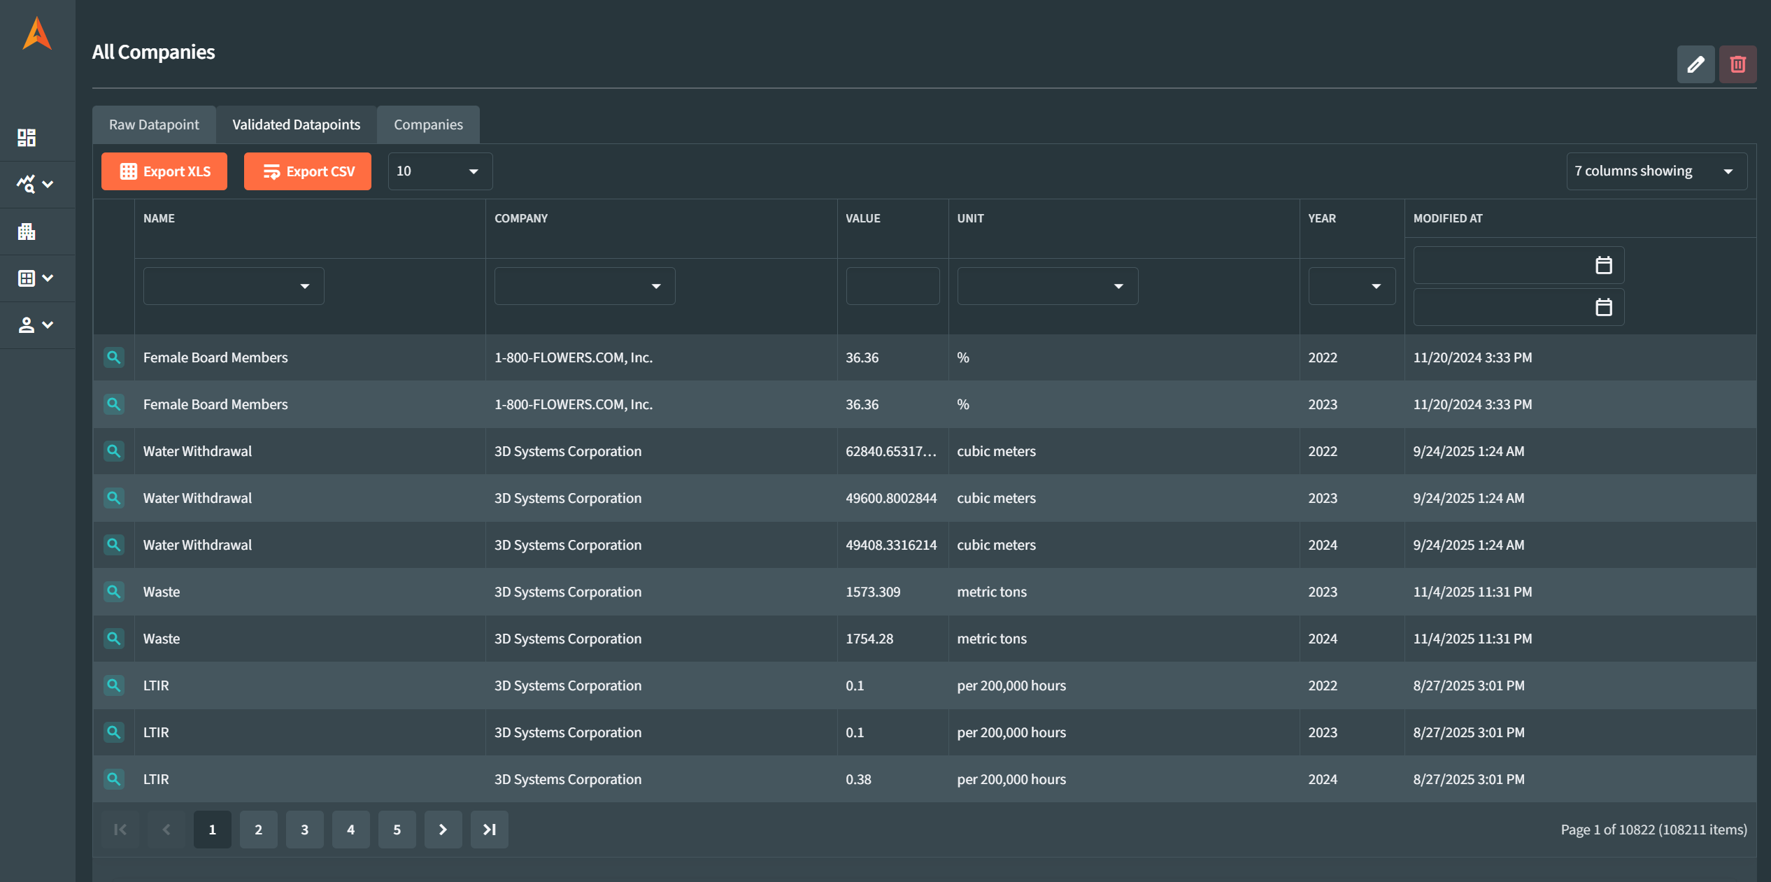This screenshot has height=882, width=1771.
Task: Sort by the NAME column header
Action: 159,218
